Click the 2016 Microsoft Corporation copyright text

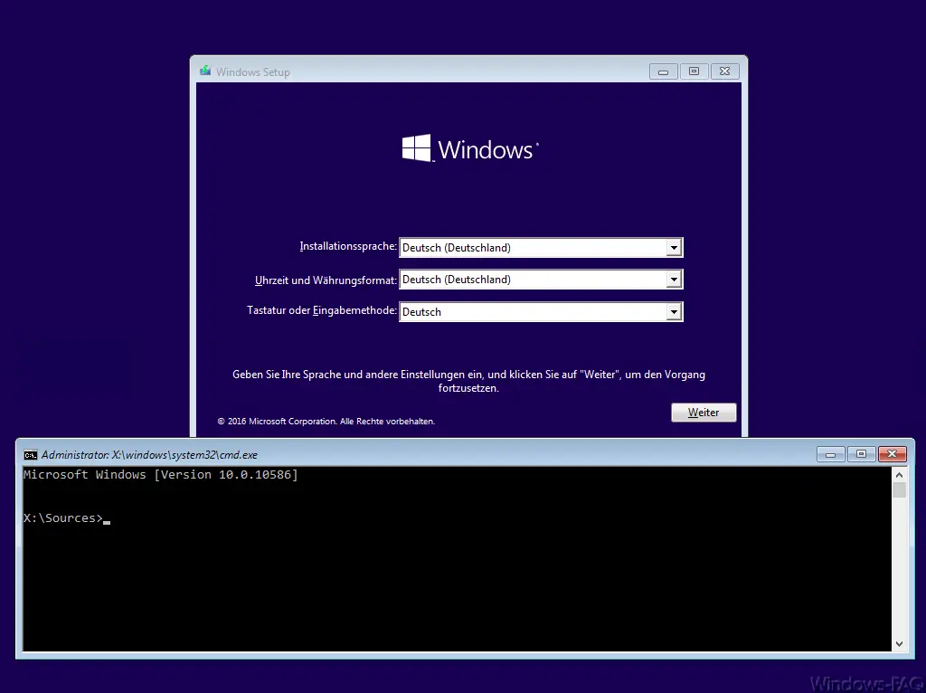(x=326, y=422)
